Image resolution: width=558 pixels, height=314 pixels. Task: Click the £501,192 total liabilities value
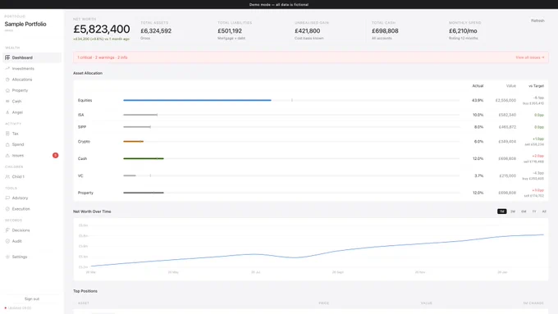(230, 31)
